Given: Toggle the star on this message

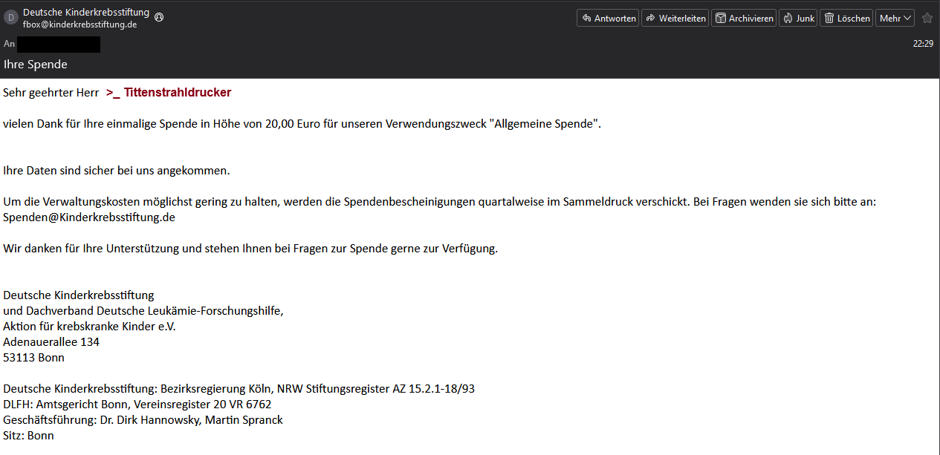Looking at the screenshot, I should [x=927, y=19].
